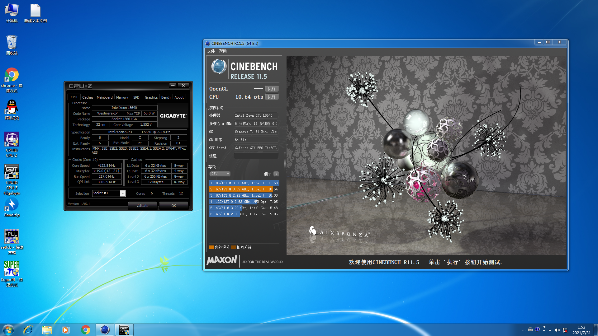Switch to Memory tab in CPU-Z
This screenshot has width=598, height=336.
(122, 97)
